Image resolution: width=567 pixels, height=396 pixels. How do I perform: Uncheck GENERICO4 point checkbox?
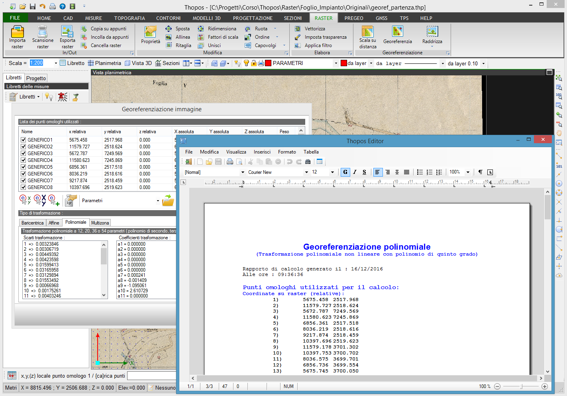pos(24,160)
